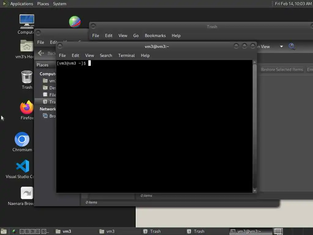Click the Back arrow in file manager window
This screenshot has width=313, height=235.
tap(41, 53)
